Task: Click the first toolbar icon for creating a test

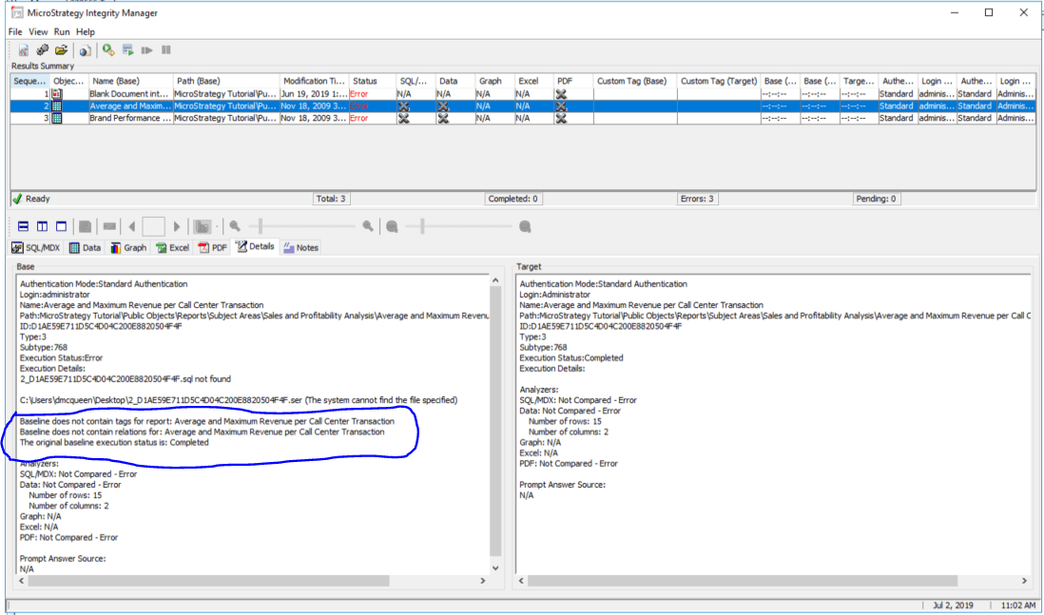Action: (23, 49)
